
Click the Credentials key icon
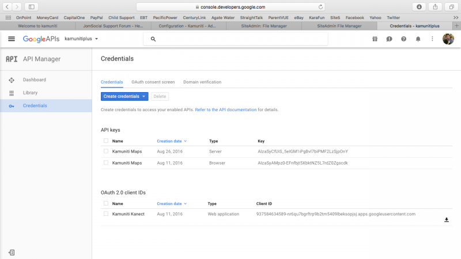tap(12, 106)
